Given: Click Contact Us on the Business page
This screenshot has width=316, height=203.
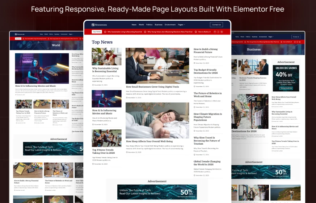Looking at the screenshot, I should [296, 37].
